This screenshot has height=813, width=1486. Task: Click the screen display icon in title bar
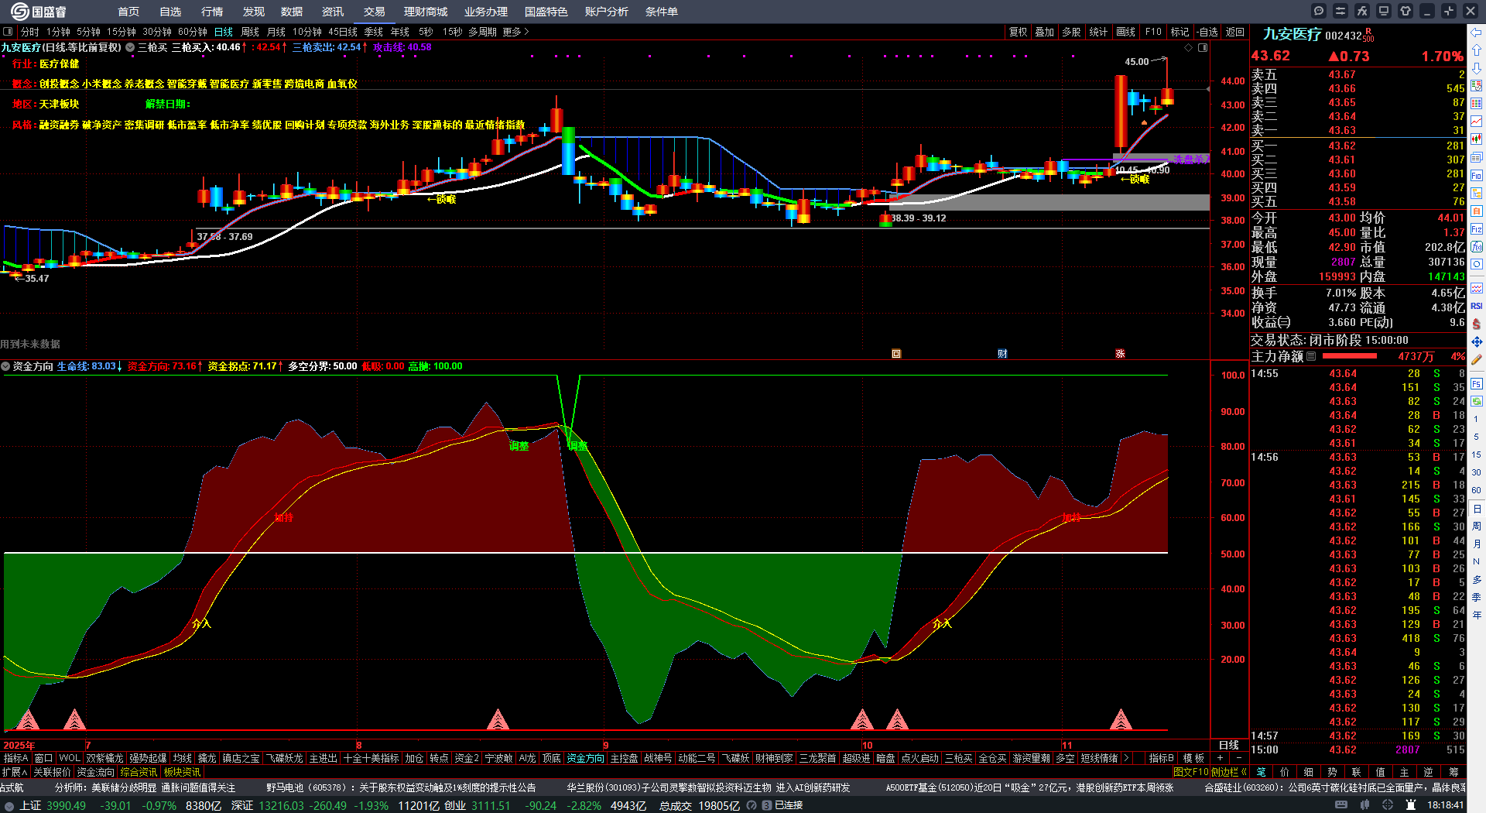1384,11
